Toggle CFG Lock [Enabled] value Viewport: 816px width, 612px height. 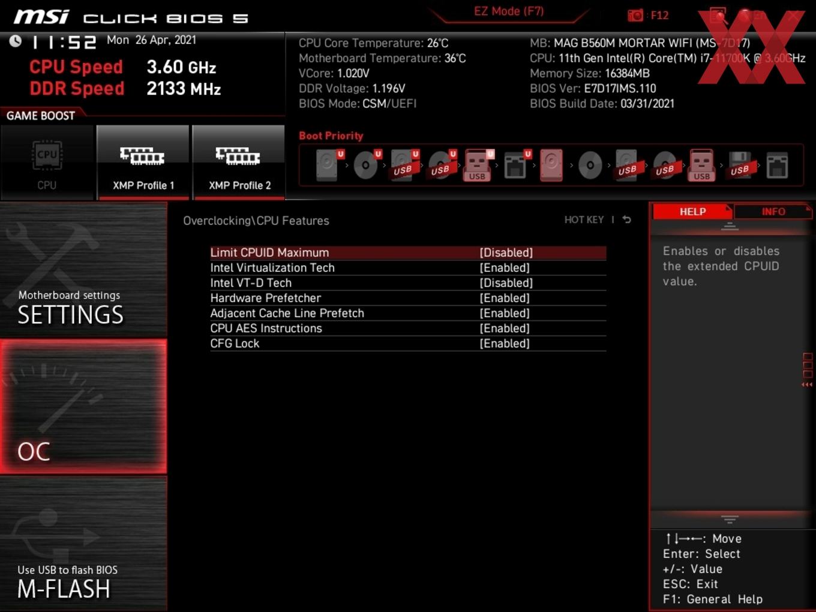[505, 343]
